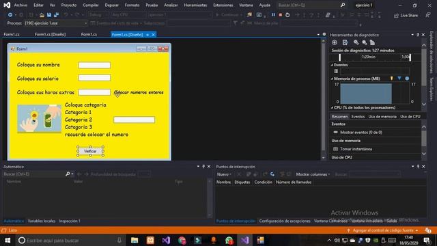Click the salario input field on the form
Viewport: 437px width, 246px height.
(94, 78)
